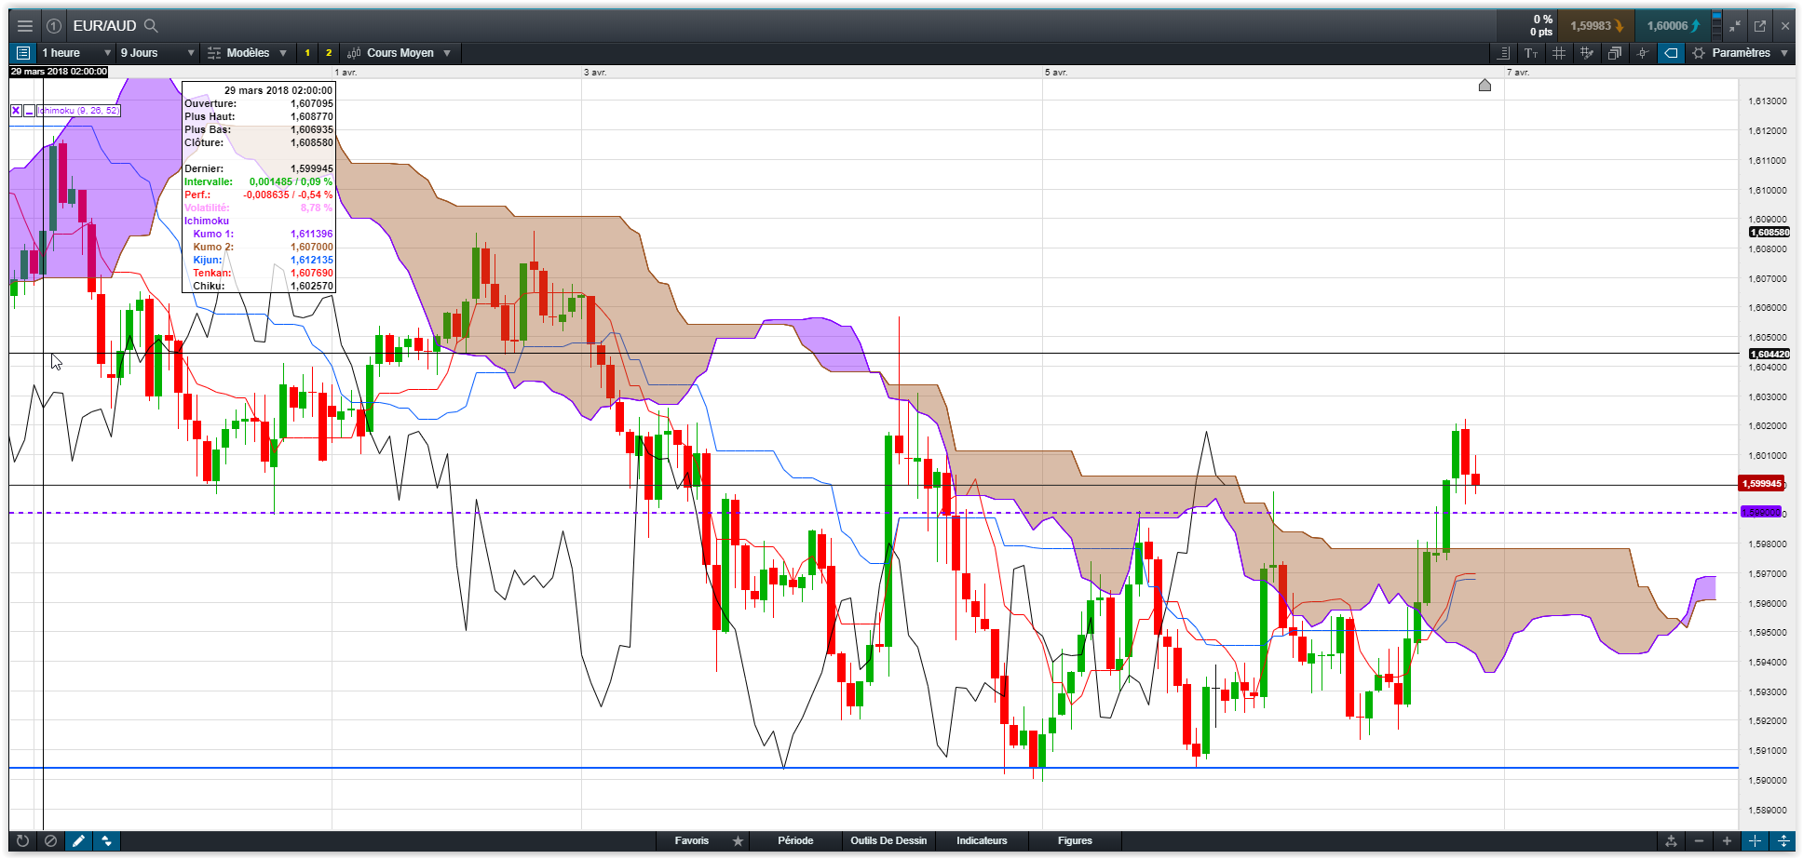Select the grid color picker icon
Viewport: 1803px width, 859px height.
pos(1587,53)
